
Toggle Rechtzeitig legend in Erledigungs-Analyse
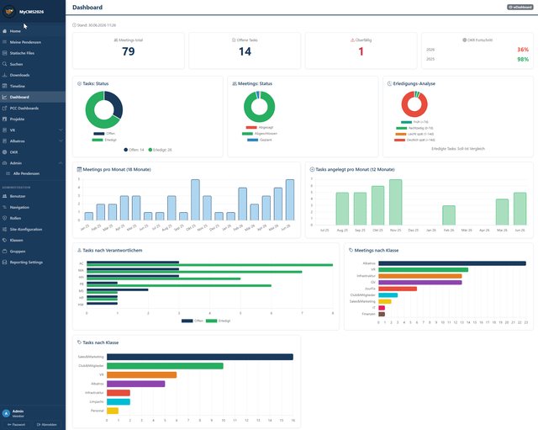[x=414, y=128]
